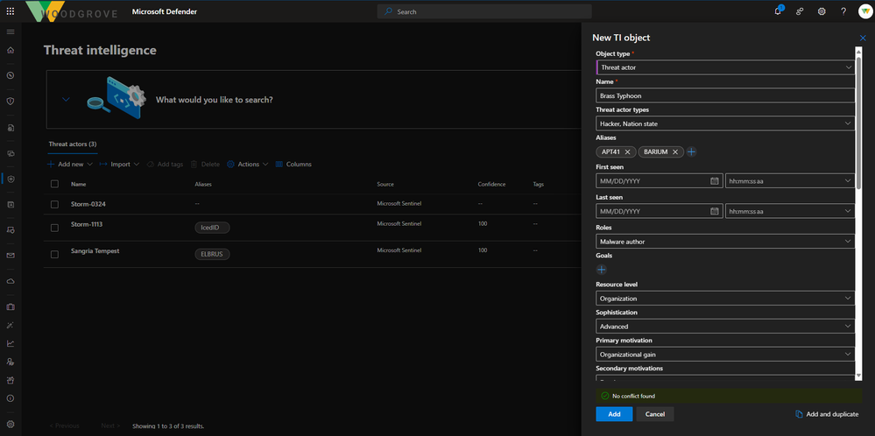Open the Primary motivation dropdown

pyautogui.click(x=725, y=354)
